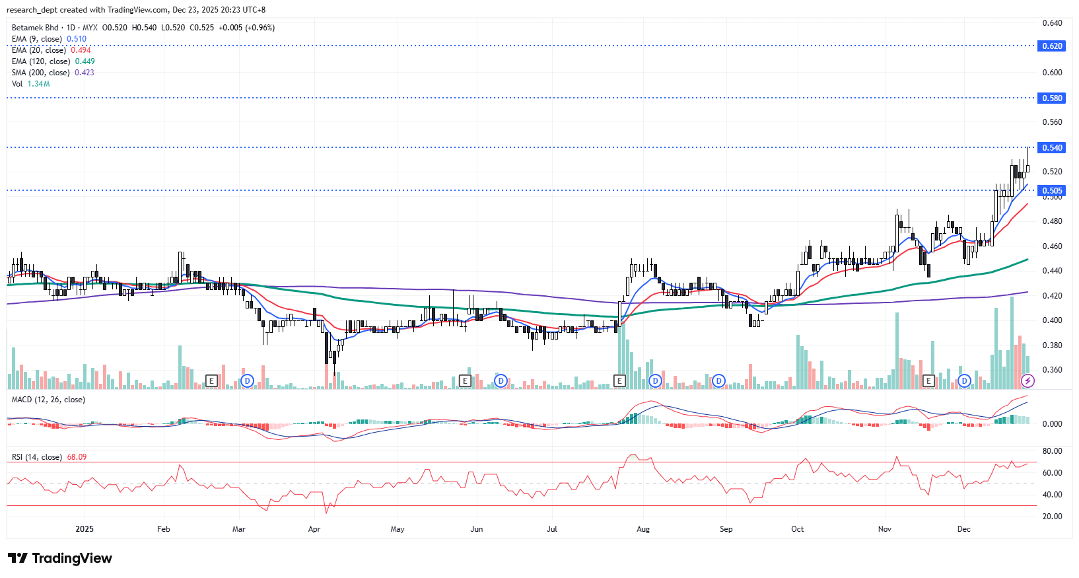
Task: Click the dividend D marker in early August
Action: tap(655, 380)
